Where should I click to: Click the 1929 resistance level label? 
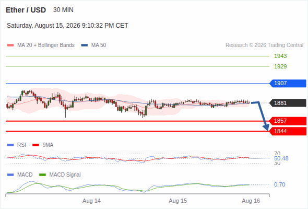[x=280, y=66]
